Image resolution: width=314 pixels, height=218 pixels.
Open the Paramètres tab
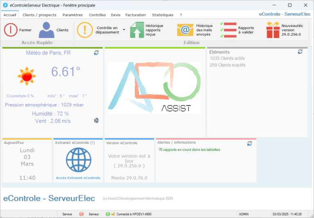[72, 15]
